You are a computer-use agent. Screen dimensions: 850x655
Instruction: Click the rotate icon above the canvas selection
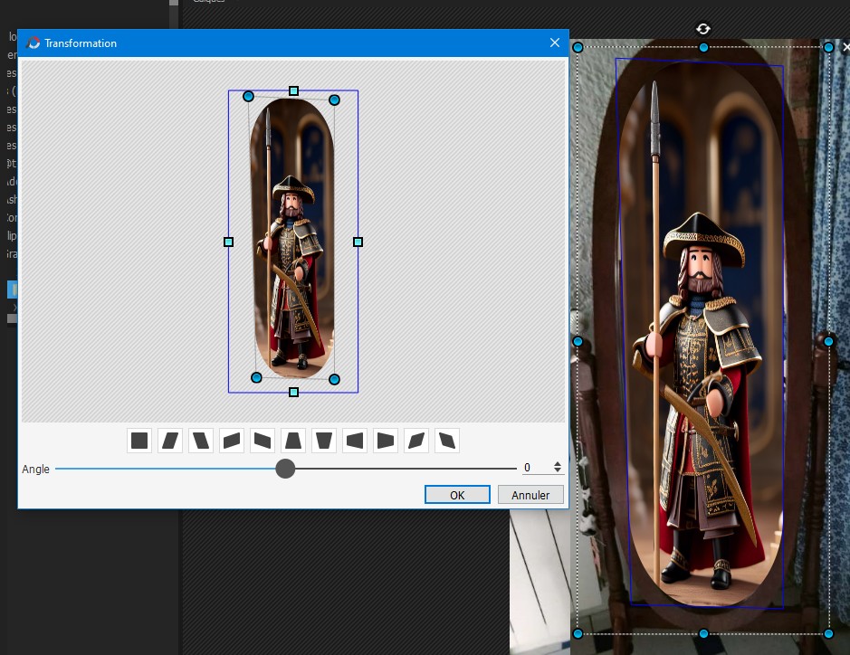703,29
